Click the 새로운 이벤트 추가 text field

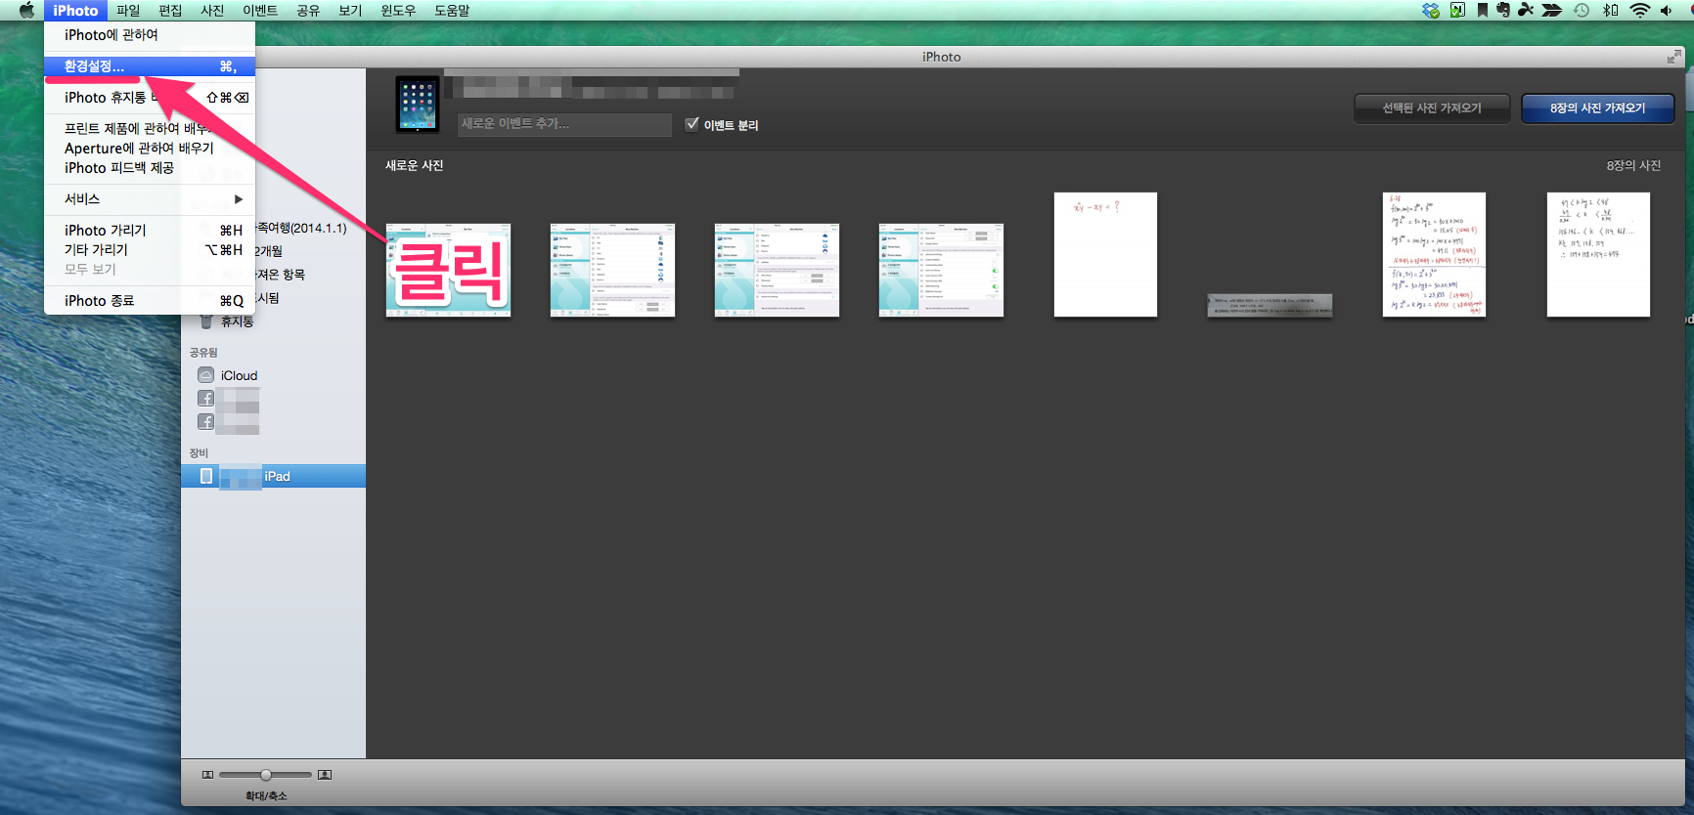[x=564, y=124]
